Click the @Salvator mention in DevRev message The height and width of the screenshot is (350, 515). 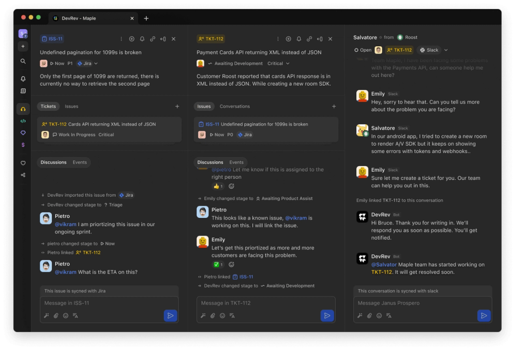pos(384,265)
